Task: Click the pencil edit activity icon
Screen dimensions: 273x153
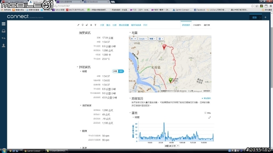Action: click(x=78, y=25)
